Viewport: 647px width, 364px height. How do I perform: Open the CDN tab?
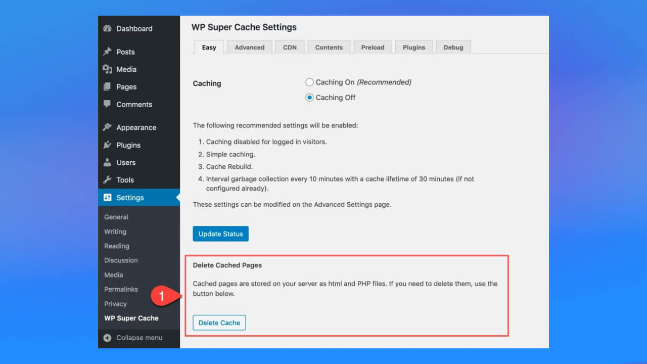290,47
